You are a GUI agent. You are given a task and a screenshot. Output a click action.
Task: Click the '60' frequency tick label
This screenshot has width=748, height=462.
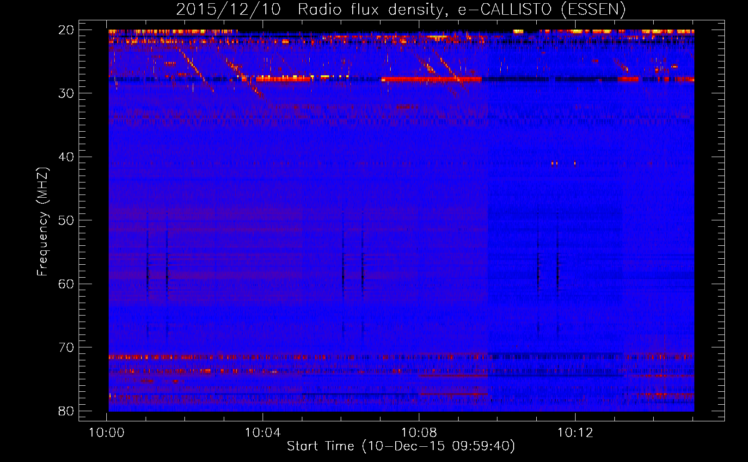[x=66, y=284]
